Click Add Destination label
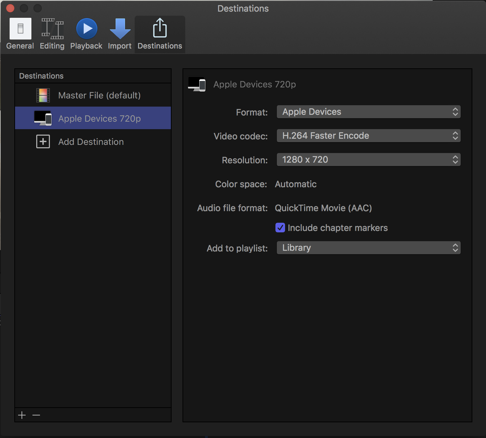 tap(91, 142)
